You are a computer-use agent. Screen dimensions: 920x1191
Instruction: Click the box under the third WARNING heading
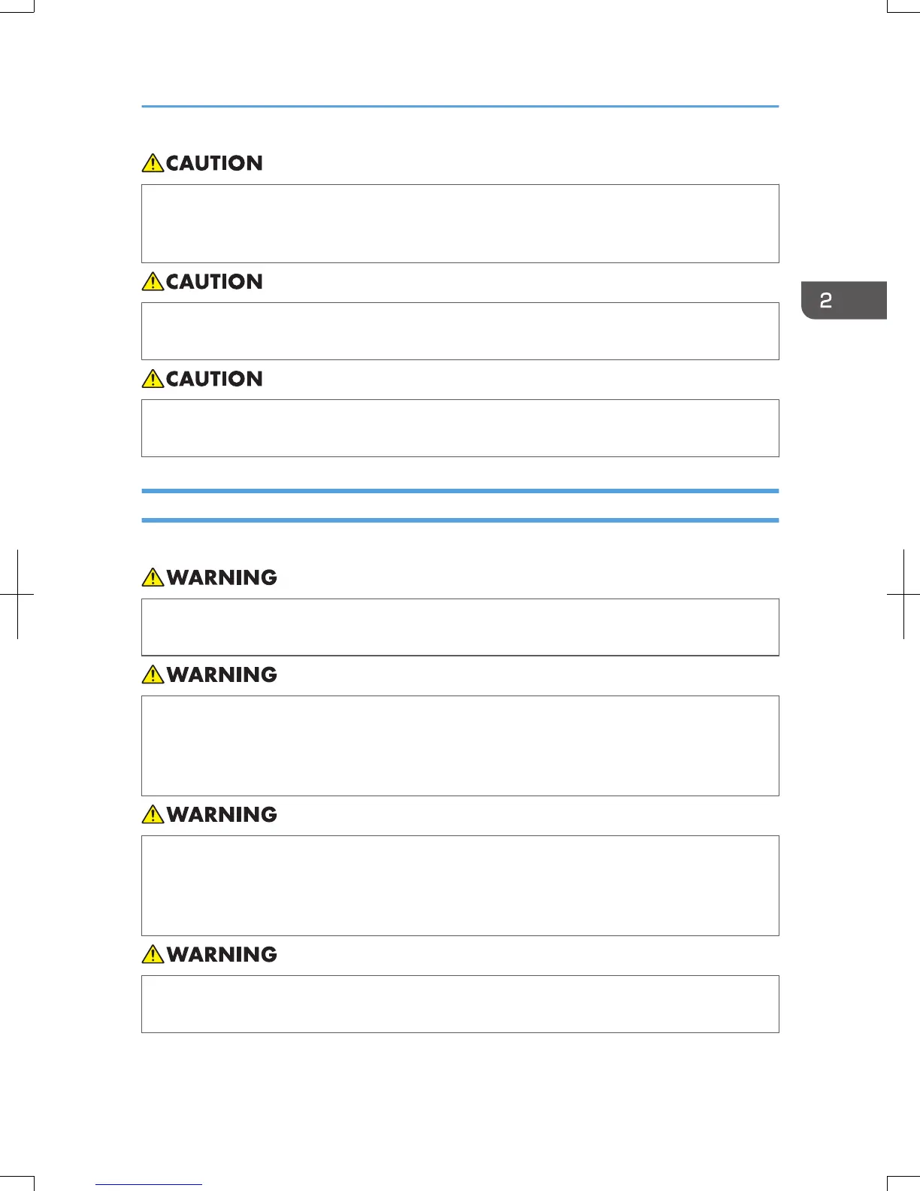[460, 886]
